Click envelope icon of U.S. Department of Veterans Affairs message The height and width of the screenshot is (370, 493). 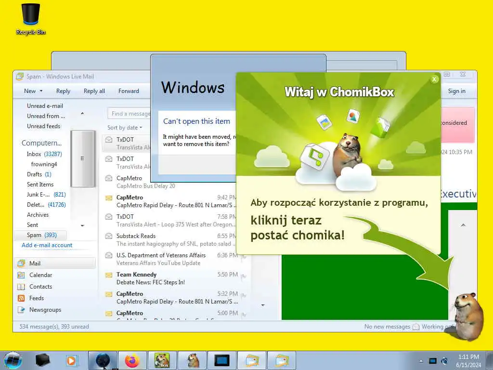click(109, 255)
